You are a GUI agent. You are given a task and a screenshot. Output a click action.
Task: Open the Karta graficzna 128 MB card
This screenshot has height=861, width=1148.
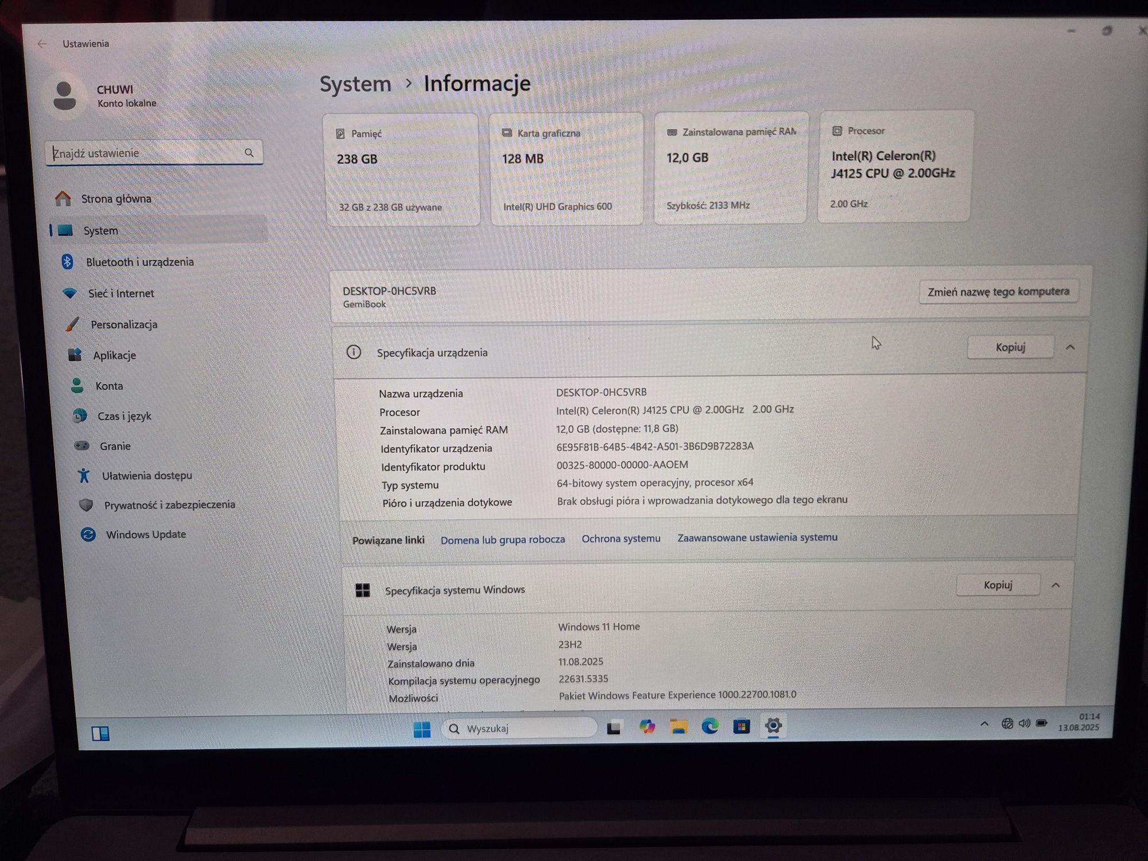click(x=567, y=168)
